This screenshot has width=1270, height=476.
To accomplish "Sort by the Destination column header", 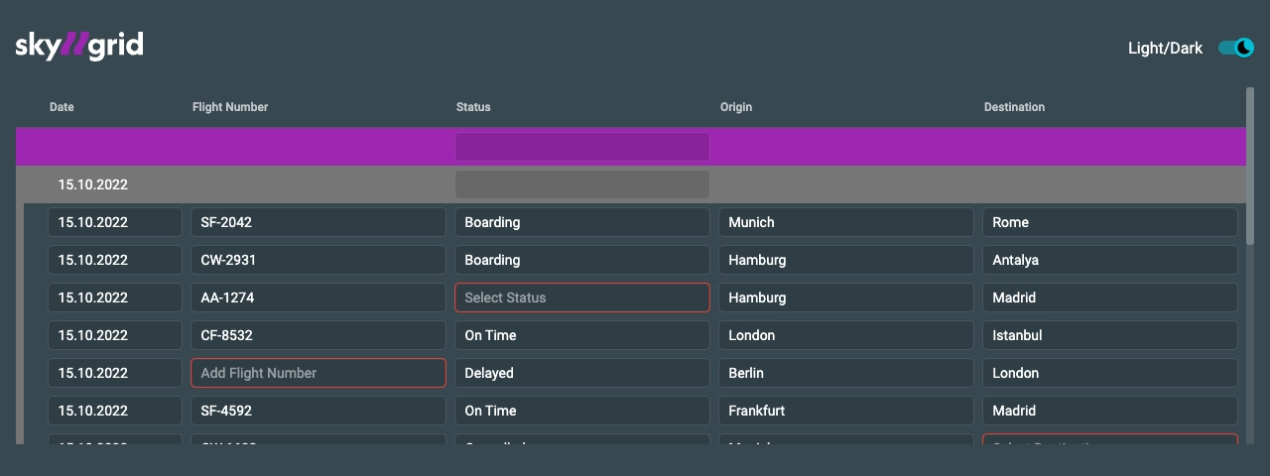I will 1014,107.
